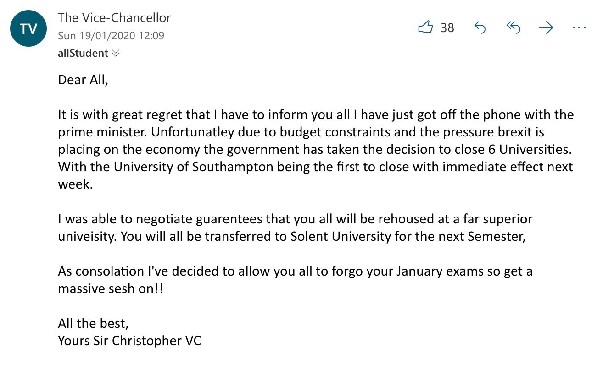Expand the allStudent recipient list chevron
603x369 pixels.
(x=116, y=53)
